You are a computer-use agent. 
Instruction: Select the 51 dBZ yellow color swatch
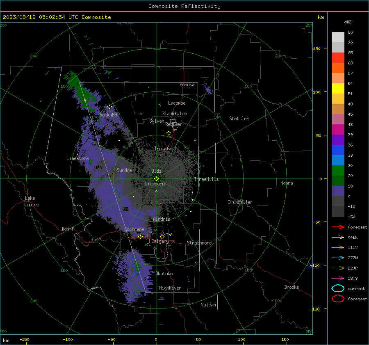click(x=338, y=89)
